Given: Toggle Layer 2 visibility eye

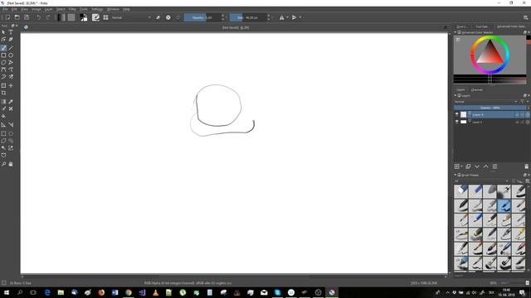Looking at the screenshot, I should click(457, 115).
